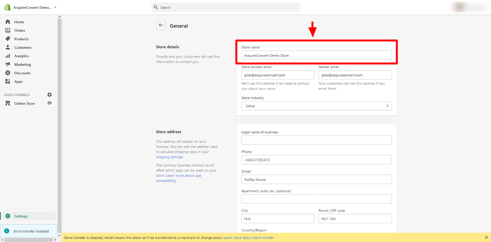Dismiss the store transfer banner
491x242 pixels.
(x=486, y=237)
